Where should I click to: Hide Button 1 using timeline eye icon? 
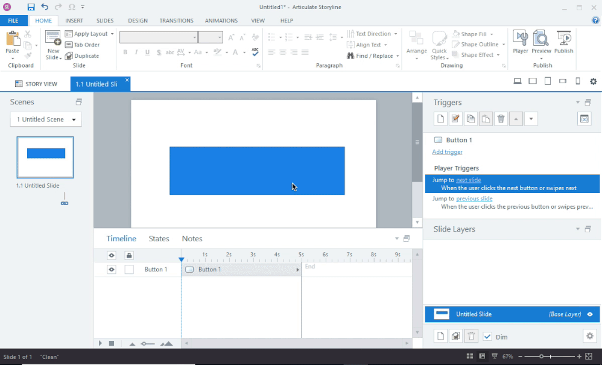click(x=112, y=270)
